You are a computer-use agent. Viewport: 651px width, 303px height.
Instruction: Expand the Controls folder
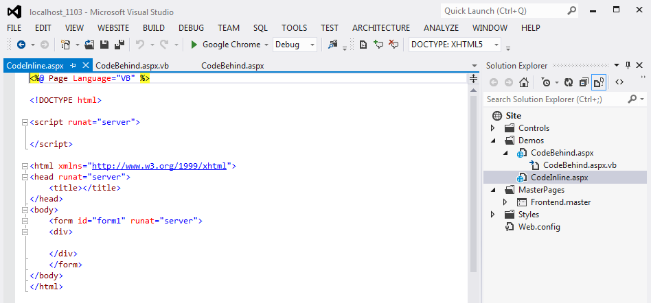[x=493, y=128]
